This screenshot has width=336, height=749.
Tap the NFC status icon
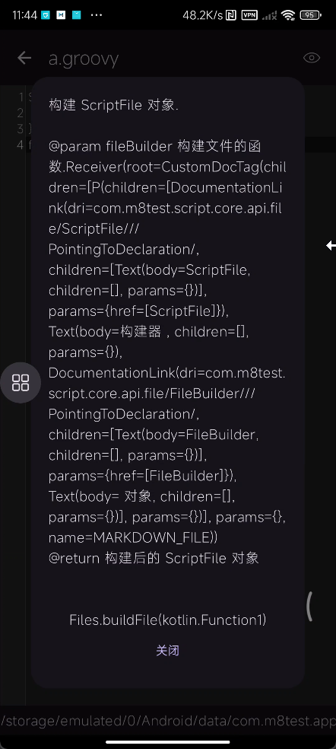point(232,15)
